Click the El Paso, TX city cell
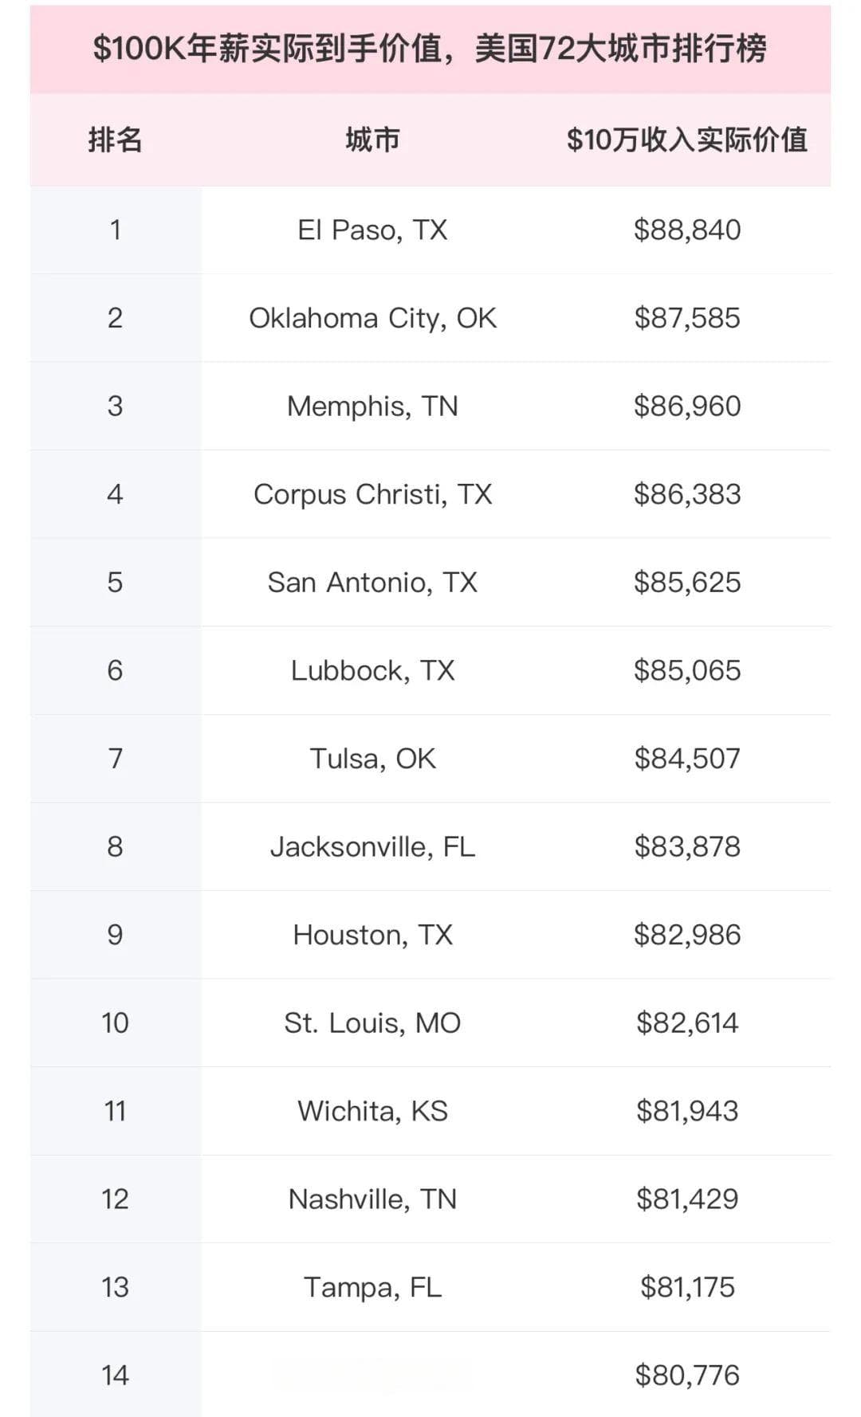Screen dimensions: 861x1417 (x=372, y=230)
